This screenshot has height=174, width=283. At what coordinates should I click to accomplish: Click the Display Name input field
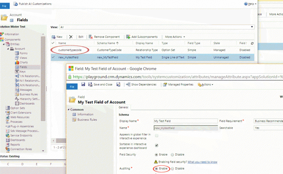click(x=186, y=121)
